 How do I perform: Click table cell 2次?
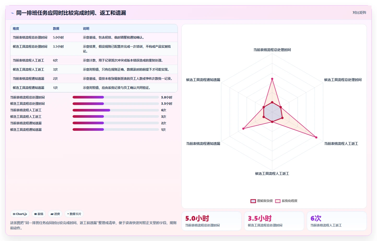[55, 79]
